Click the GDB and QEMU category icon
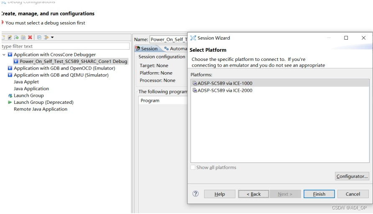Image resolution: width=373 pixels, height=214 pixels. pyautogui.click(x=10, y=75)
